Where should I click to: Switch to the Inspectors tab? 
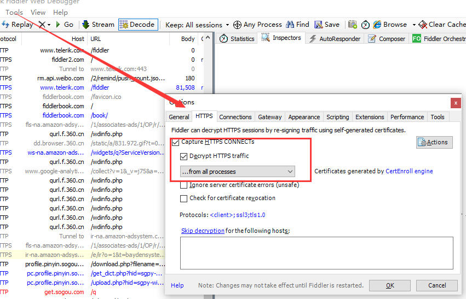pos(281,38)
